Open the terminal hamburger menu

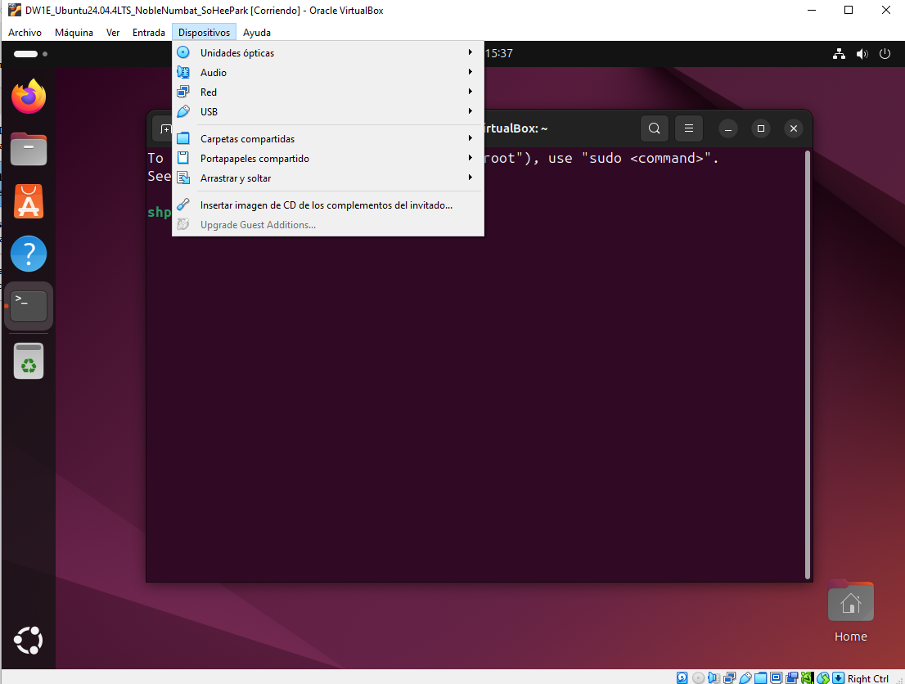tap(688, 128)
